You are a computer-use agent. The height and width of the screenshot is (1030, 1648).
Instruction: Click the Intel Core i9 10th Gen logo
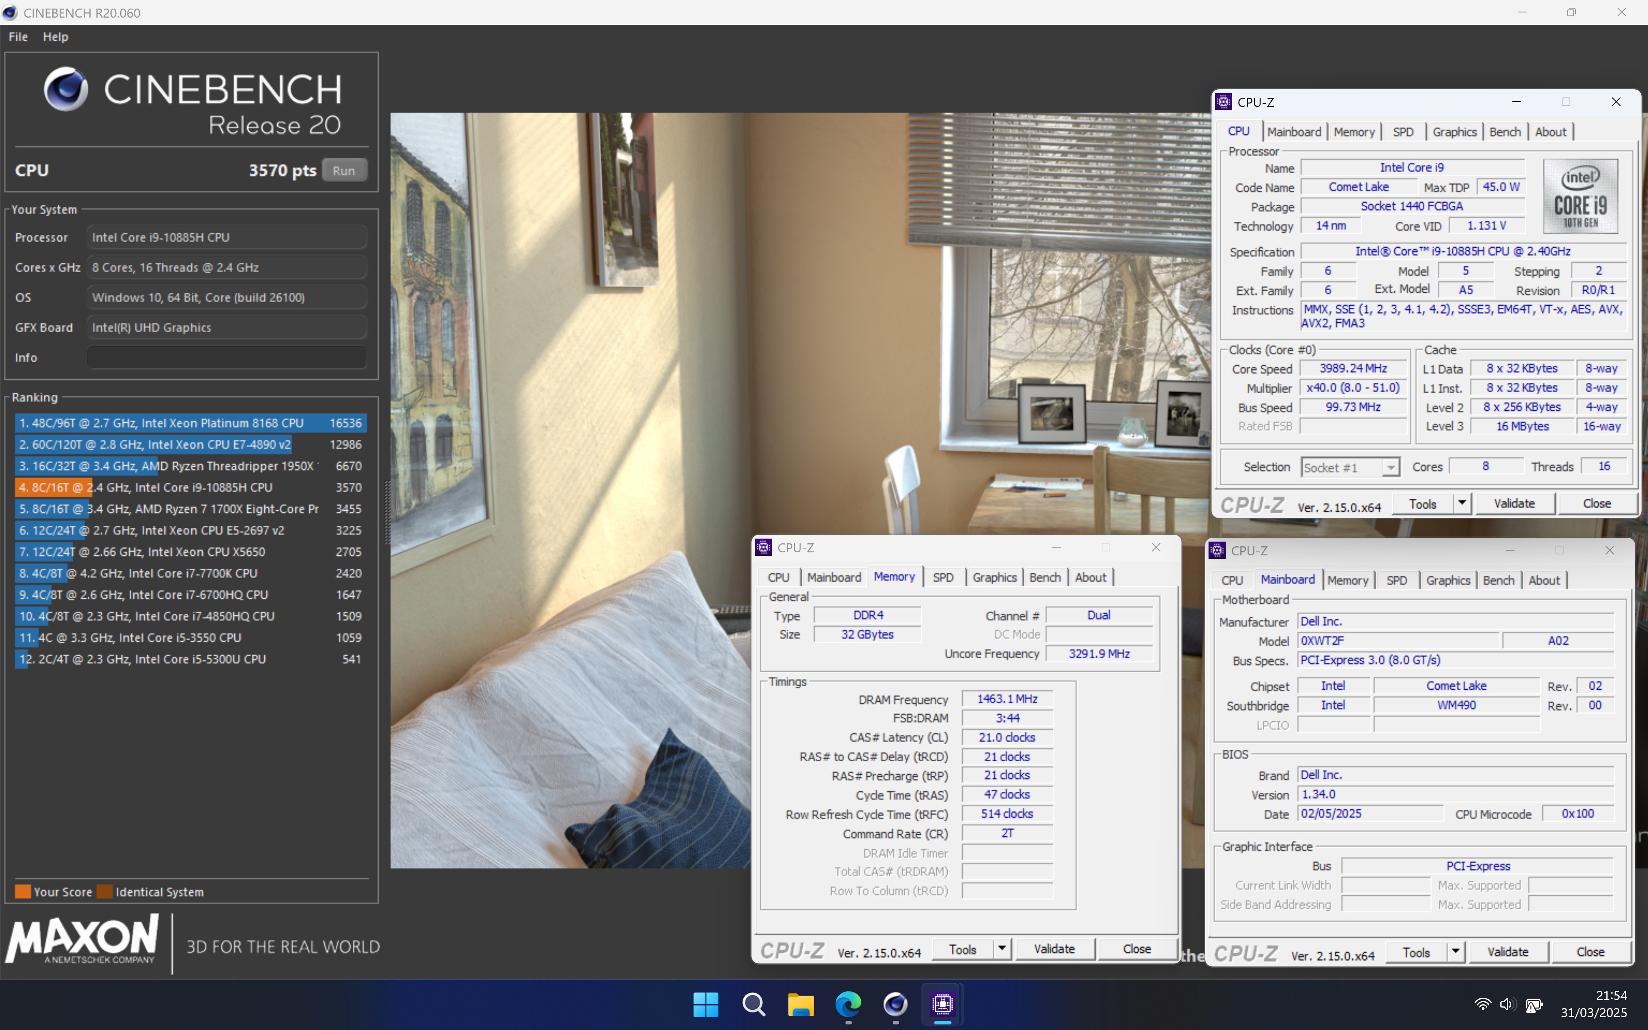(x=1580, y=196)
